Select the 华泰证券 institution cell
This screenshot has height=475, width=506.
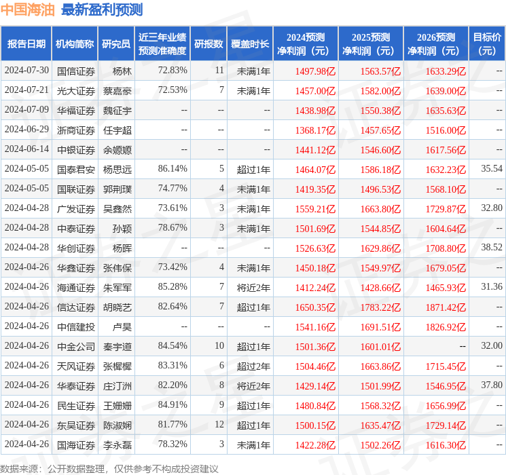pos(76,385)
